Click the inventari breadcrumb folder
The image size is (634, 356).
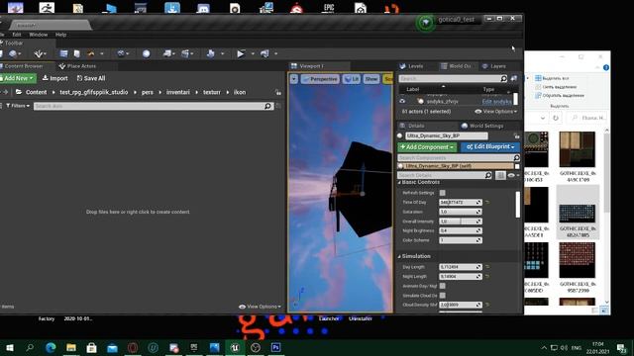[x=178, y=92]
